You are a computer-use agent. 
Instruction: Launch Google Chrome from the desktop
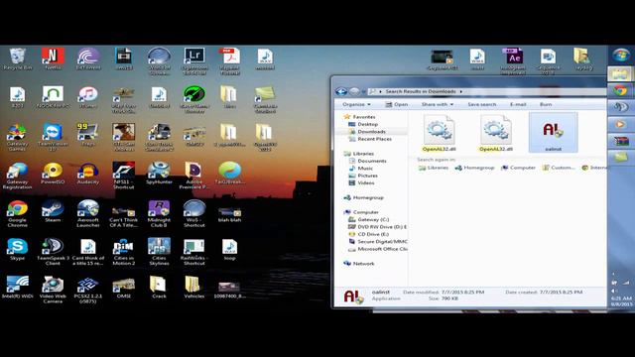18,213
